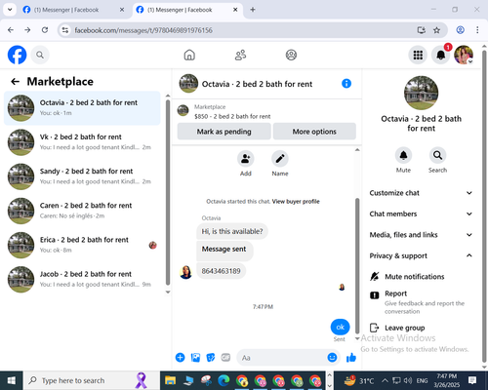Screen dimensions: 488x390
Task: Open a new browser tab
Action: [x=253, y=10]
